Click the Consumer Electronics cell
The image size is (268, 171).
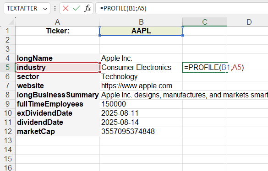(141, 67)
